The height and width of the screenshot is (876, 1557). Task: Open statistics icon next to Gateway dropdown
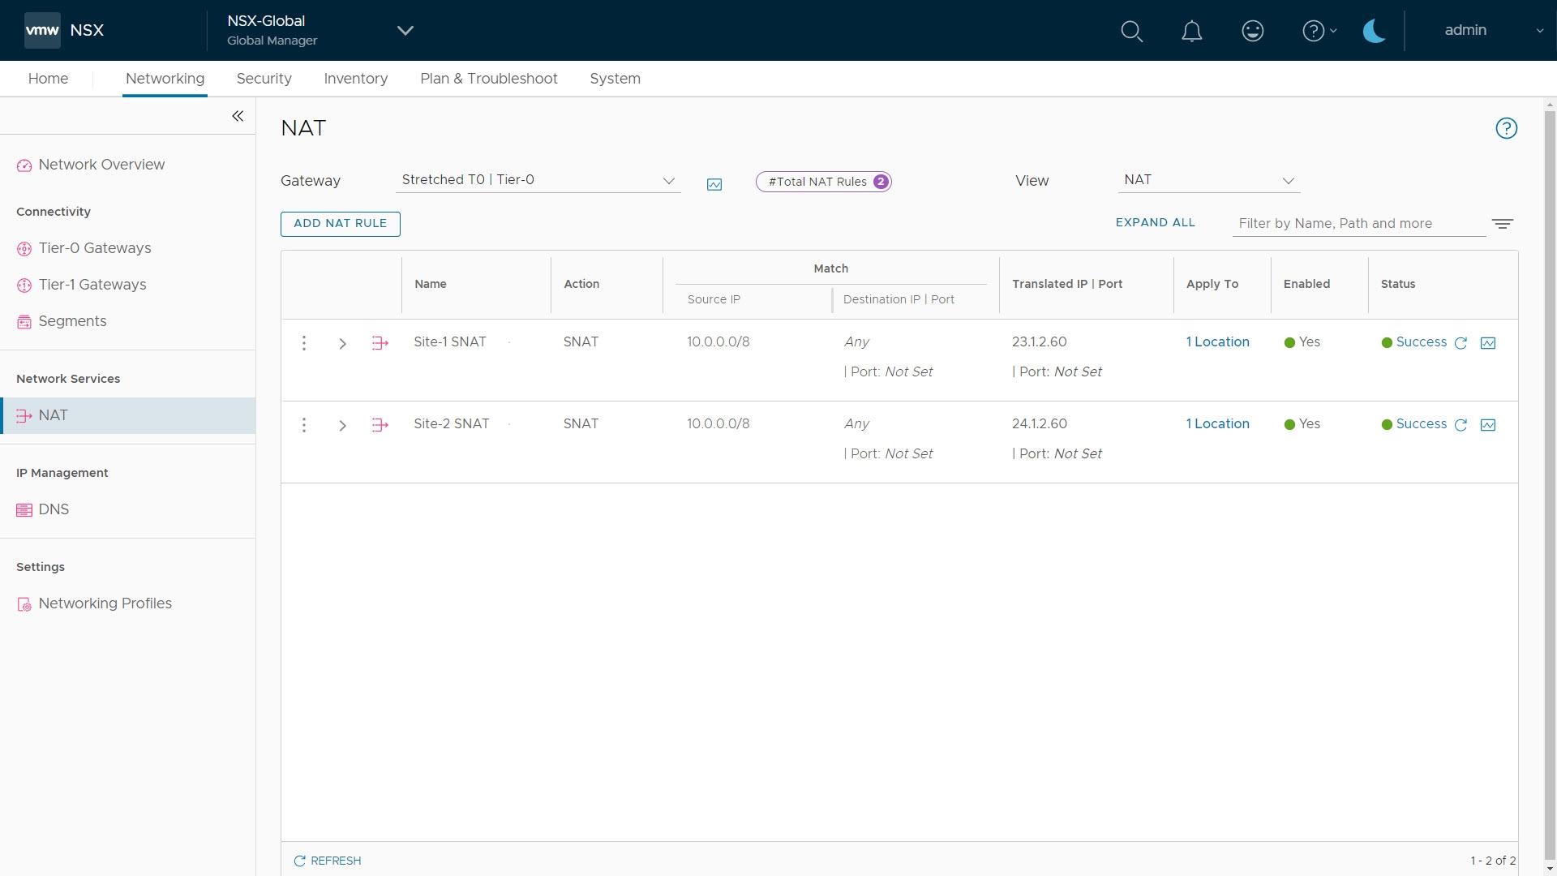714,184
